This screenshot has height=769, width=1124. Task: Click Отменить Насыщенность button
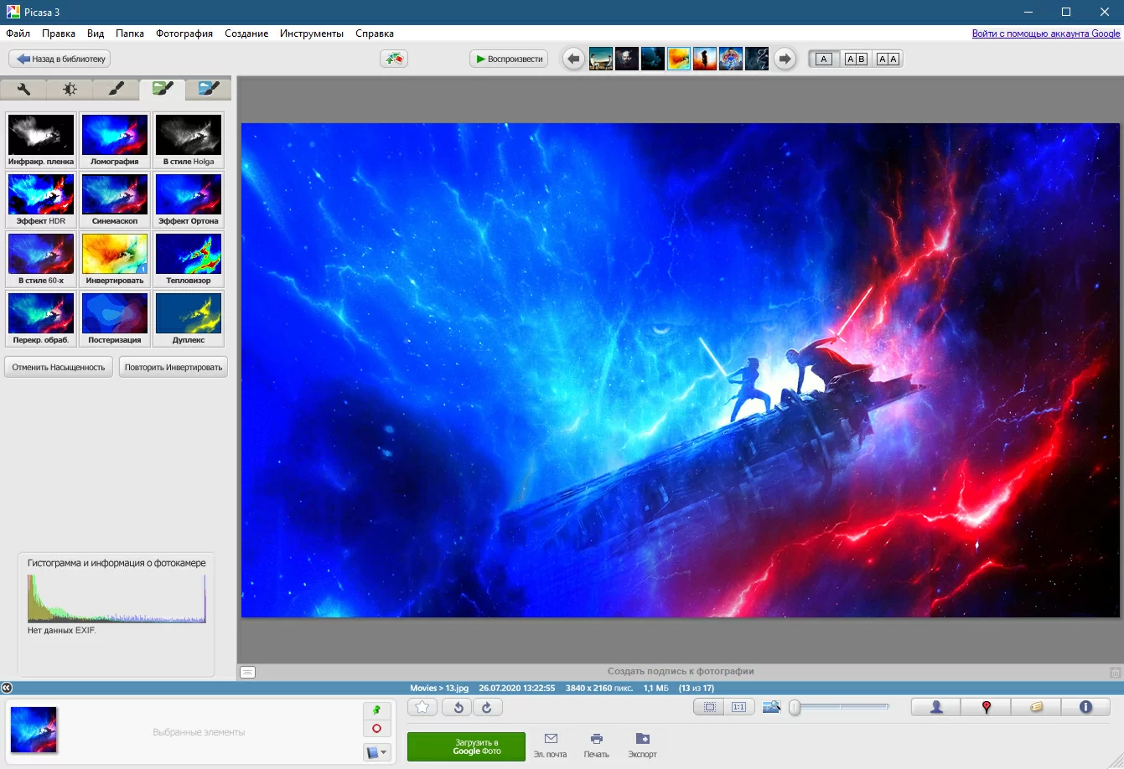click(59, 367)
